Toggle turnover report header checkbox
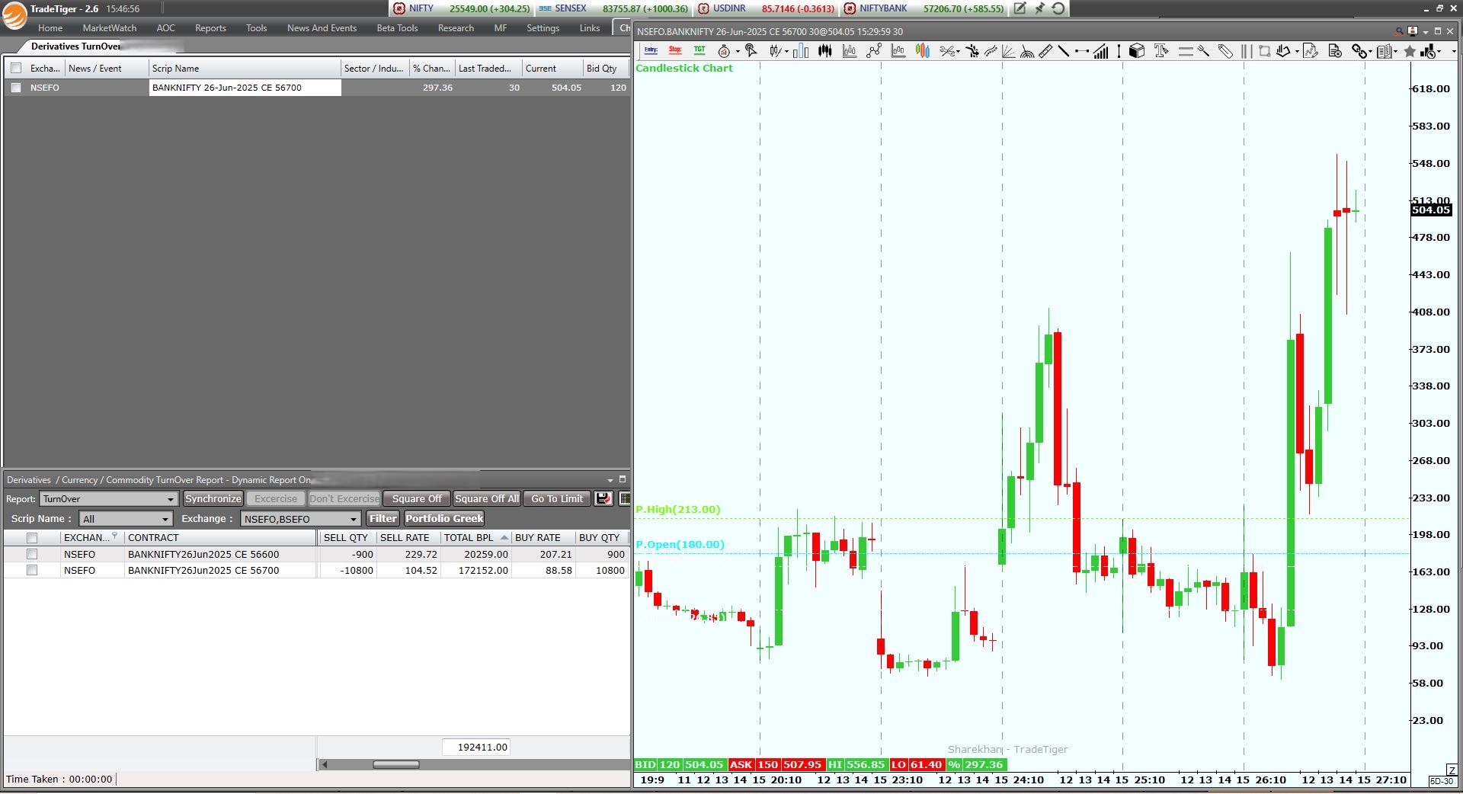The height and width of the screenshot is (794, 1463). (x=32, y=538)
